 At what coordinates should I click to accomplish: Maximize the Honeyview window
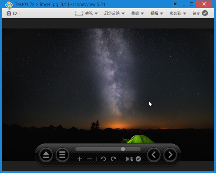click(192, 4)
